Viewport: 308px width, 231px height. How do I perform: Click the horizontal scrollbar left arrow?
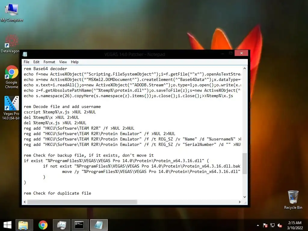pyautogui.click(x=25, y=202)
